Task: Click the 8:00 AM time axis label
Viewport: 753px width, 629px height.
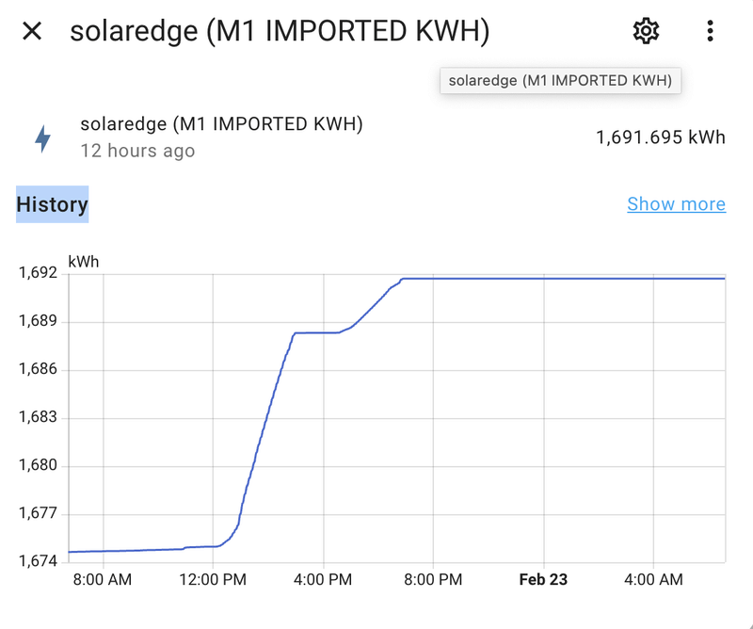Action: point(102,580)
